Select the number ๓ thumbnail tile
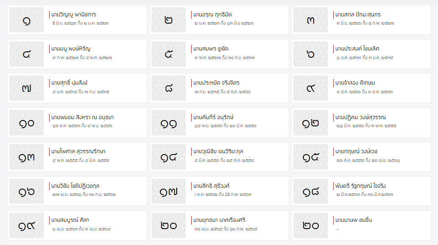Screen dimensions: 438x245 [x=311, y=20]
